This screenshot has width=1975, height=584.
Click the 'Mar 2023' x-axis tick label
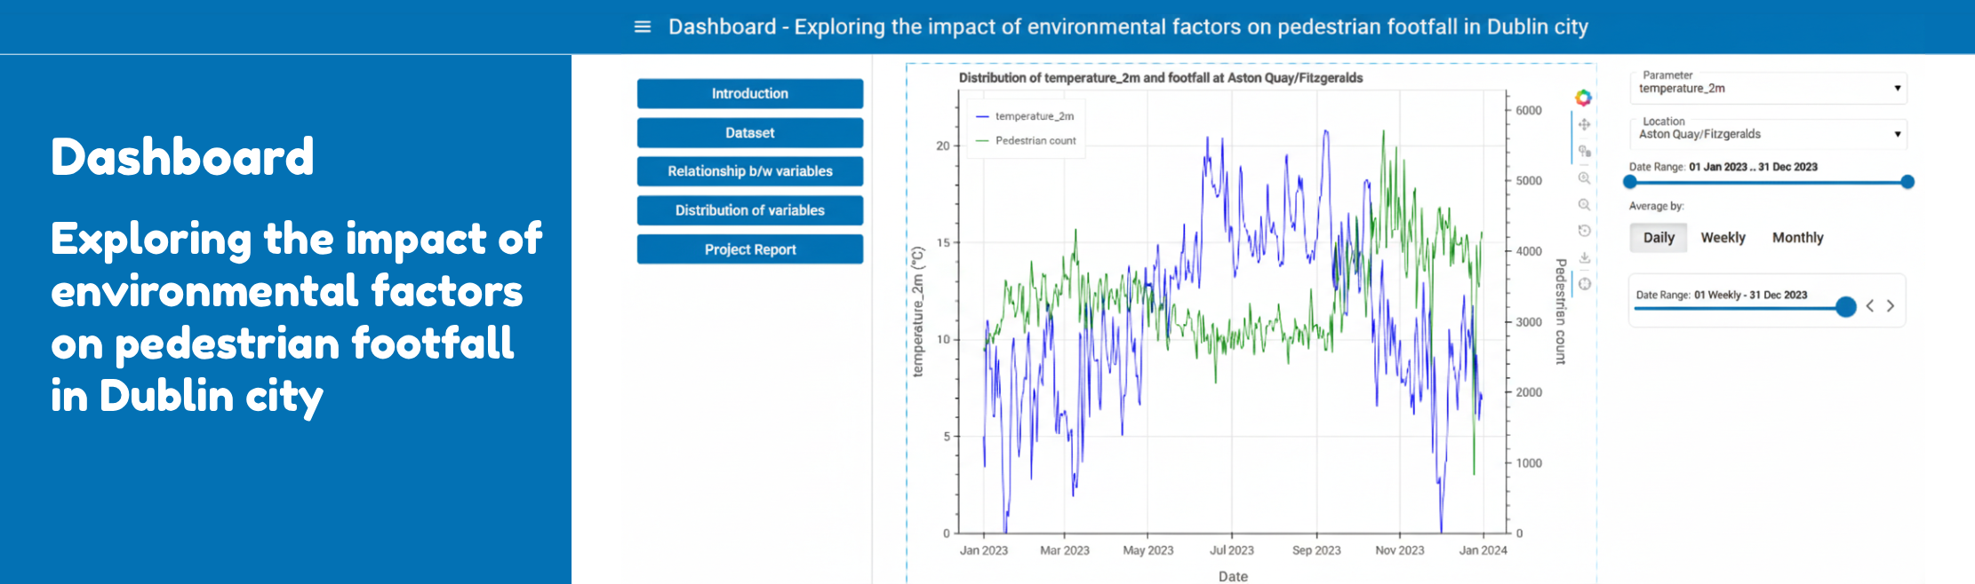pos(1065,550)
